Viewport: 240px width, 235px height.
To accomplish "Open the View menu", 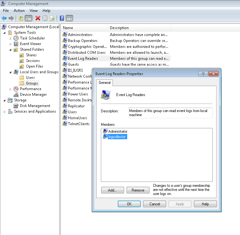I will pos(34,11).
